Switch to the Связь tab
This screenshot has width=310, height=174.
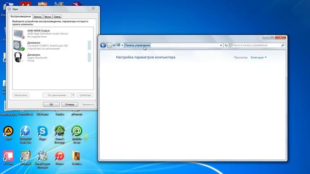pos(57,17)
